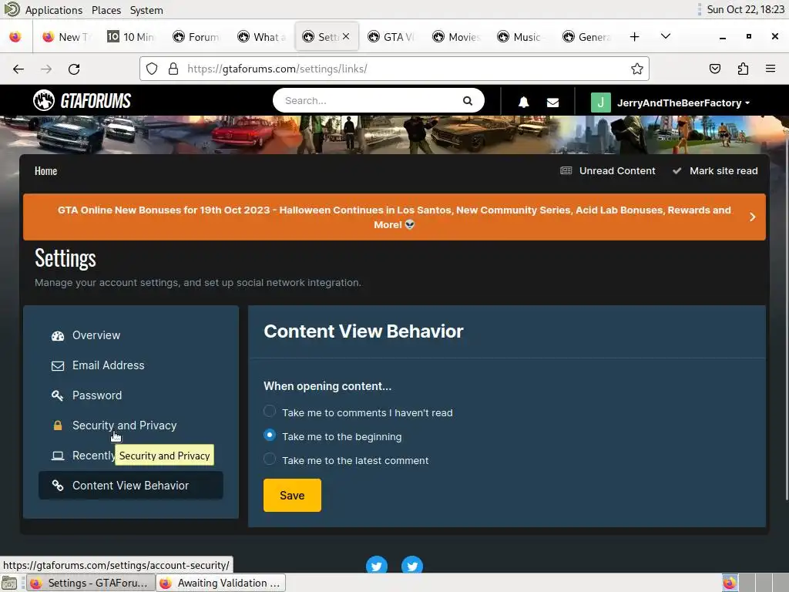Open the System menu
Viewport: 789px width, 592px height.
point(146,10)
